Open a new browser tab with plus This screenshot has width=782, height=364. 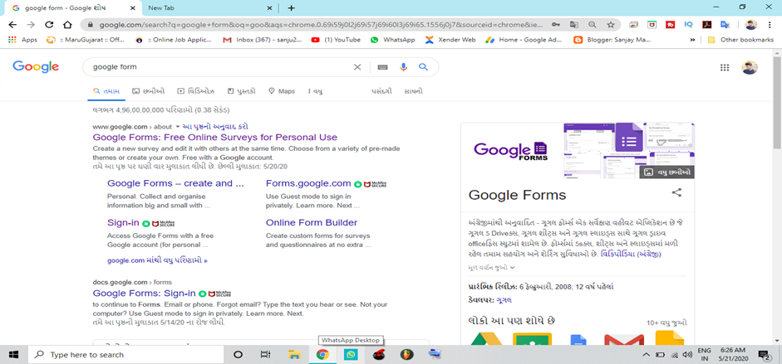292,8
